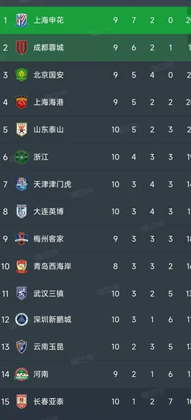Click the Qingdao West Coast crest
191x420 pixels.
tap(21, 266)
